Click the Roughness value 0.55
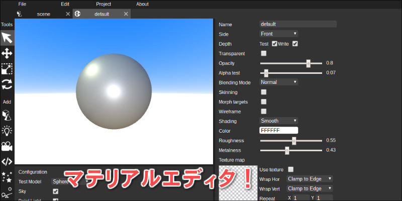402x201 pixels. pos(331,141)
